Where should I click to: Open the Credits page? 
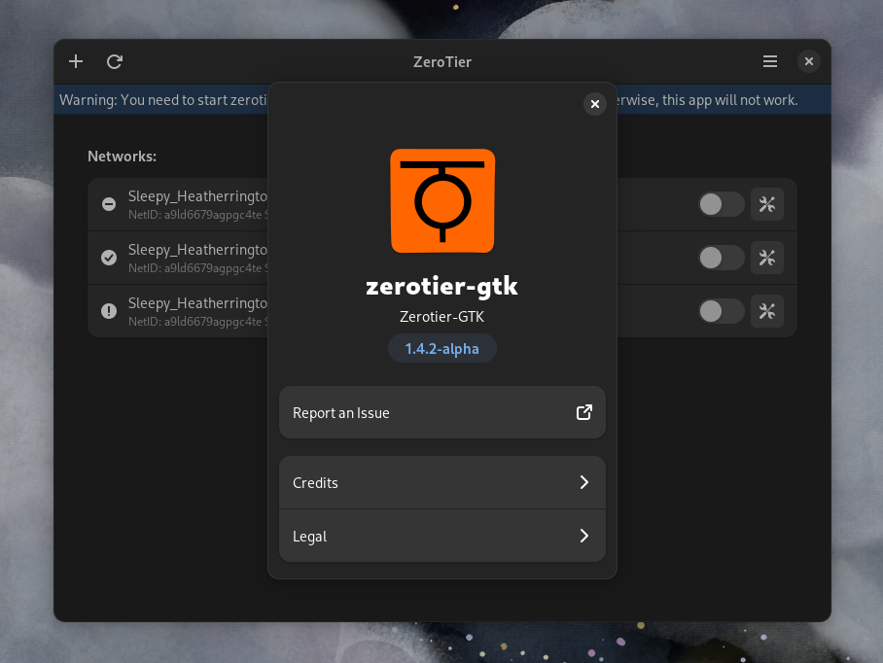[x=442, y=482]
